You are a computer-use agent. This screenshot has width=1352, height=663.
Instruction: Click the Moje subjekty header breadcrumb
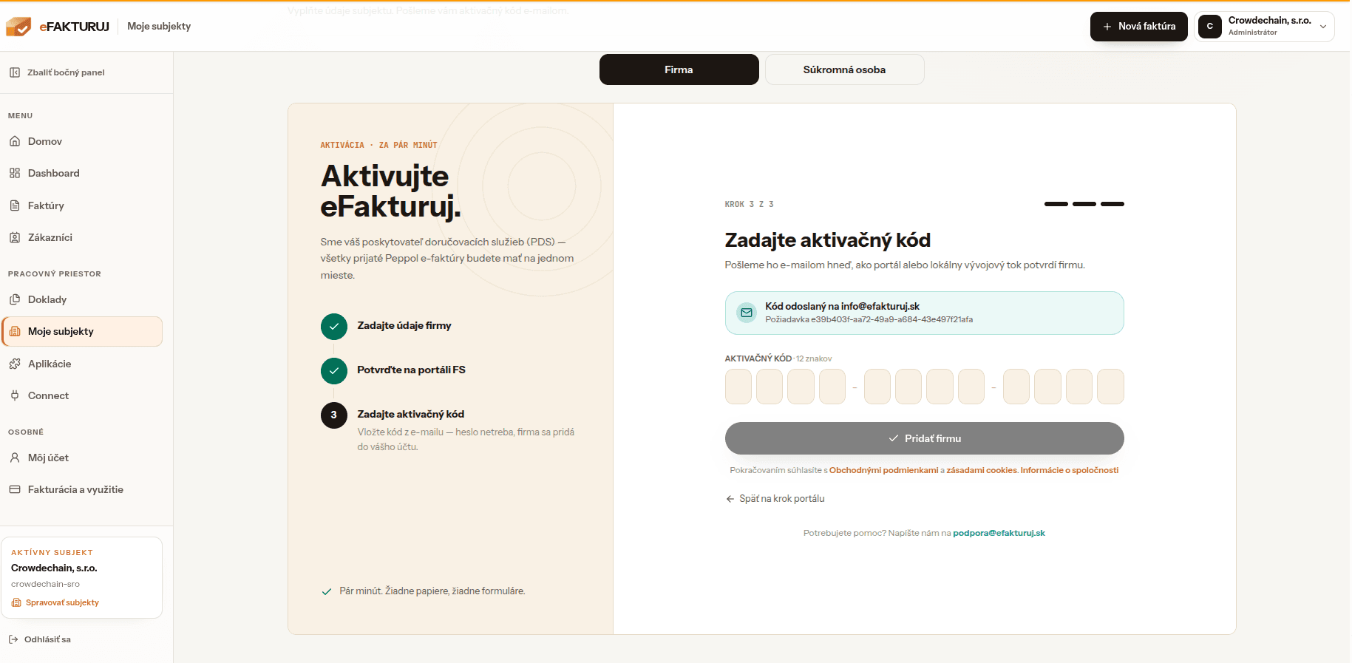pyautogui.click(x=159, y=27)
